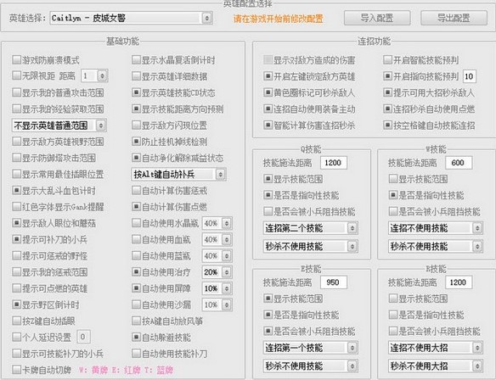Enable 显示敌方闪现位置 checkbox
The height and width of the screenshot is (380, 496).
[136, 125]
